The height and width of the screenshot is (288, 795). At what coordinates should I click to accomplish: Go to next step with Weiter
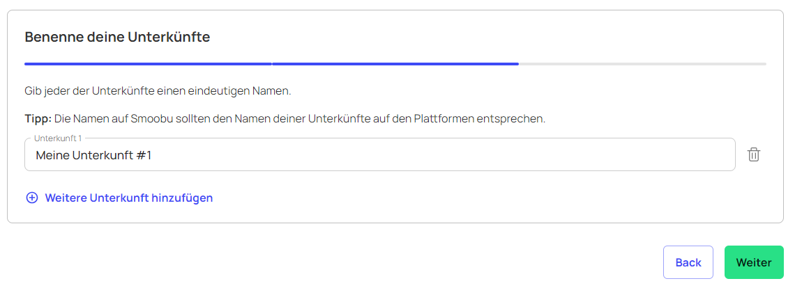pos(754,262)
